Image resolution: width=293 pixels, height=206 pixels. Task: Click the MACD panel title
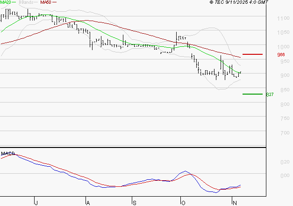[x=8, y=154]
